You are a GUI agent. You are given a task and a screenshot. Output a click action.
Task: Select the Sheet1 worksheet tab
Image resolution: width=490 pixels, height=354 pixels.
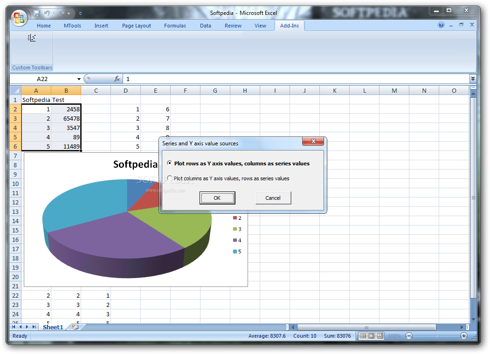click(x=53, y=327)
